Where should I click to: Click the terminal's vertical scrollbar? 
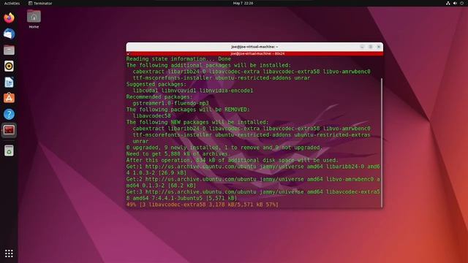click(382, 142)
